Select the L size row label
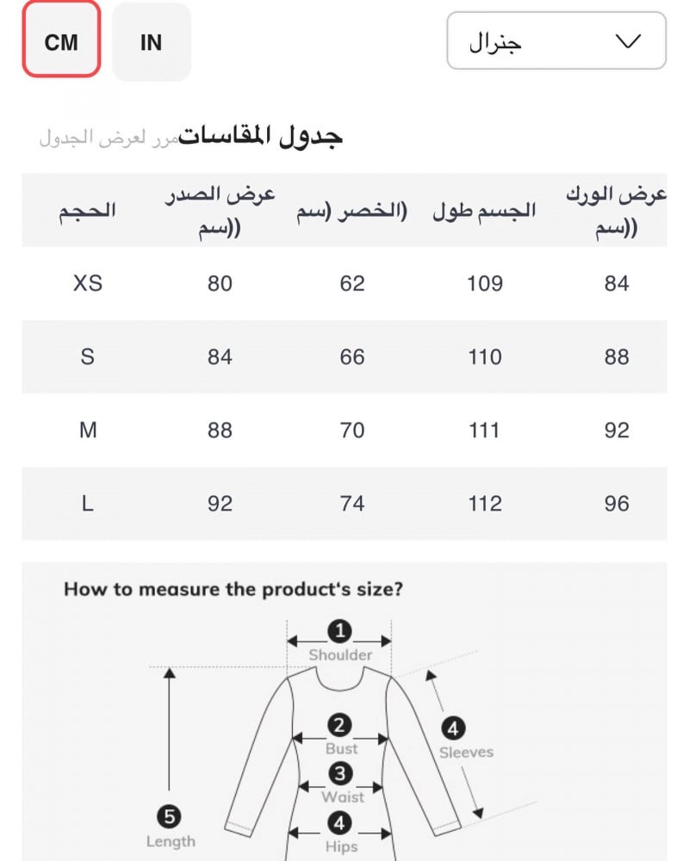The image size is (689, 861). (88, 504)
